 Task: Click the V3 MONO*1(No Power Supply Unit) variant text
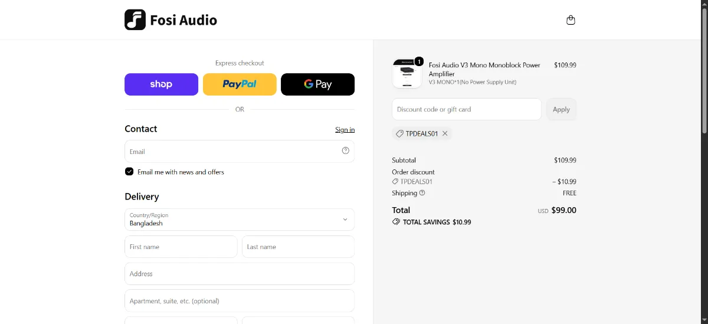click(x=473, y=82)
